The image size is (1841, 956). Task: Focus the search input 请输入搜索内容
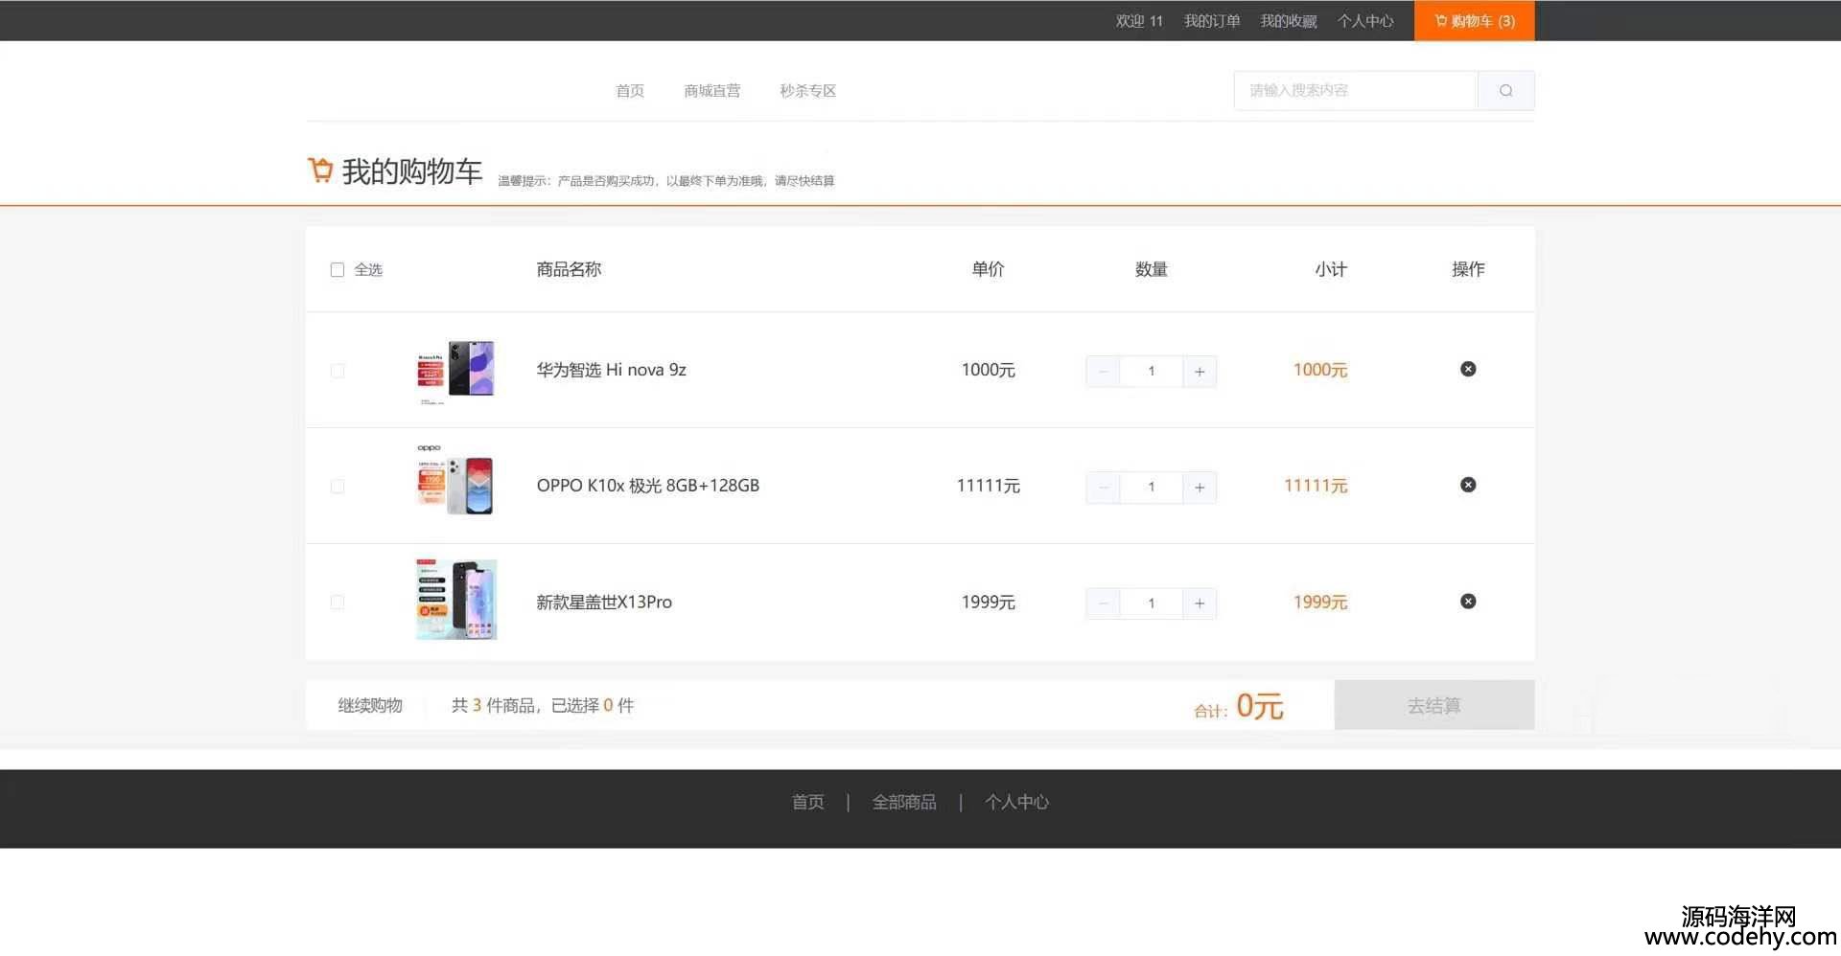coord(1355,91)
